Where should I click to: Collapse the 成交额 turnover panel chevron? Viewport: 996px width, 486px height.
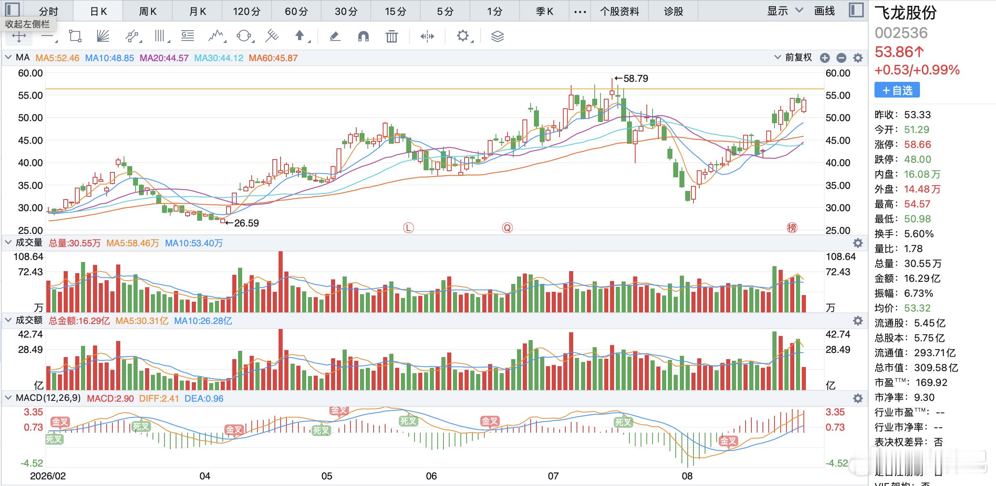[x=8, y=320]
